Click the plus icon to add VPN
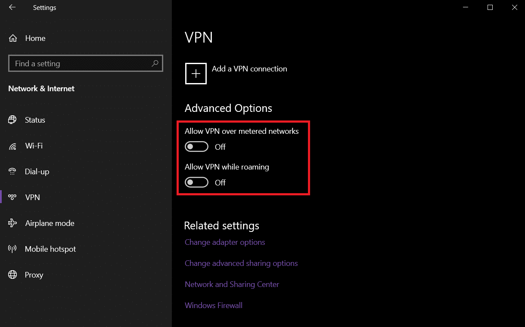This screenshot has height=327, width=525. point(196,74)
